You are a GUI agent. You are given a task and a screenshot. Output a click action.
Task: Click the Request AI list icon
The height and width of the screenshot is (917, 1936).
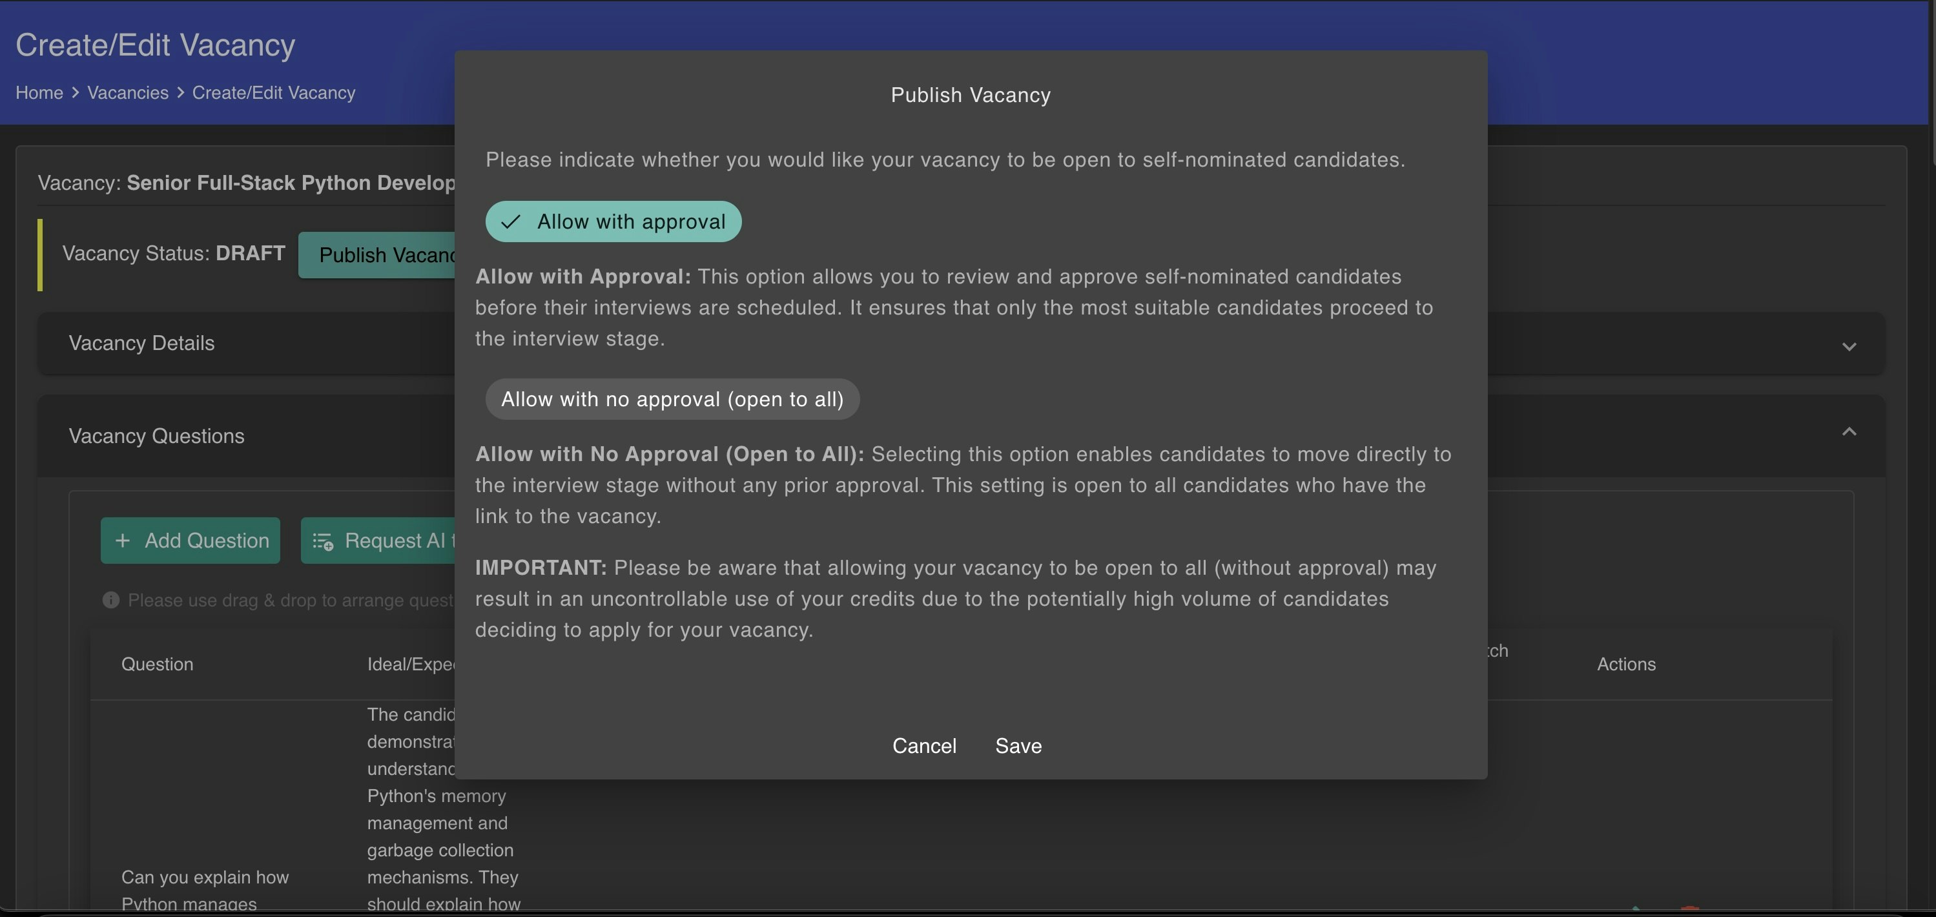323,541
